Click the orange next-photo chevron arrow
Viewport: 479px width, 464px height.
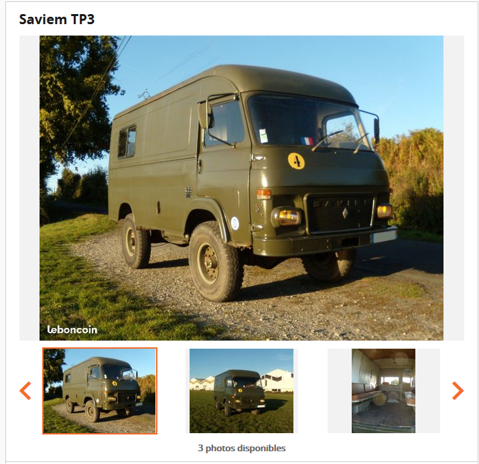coord(458,390)
